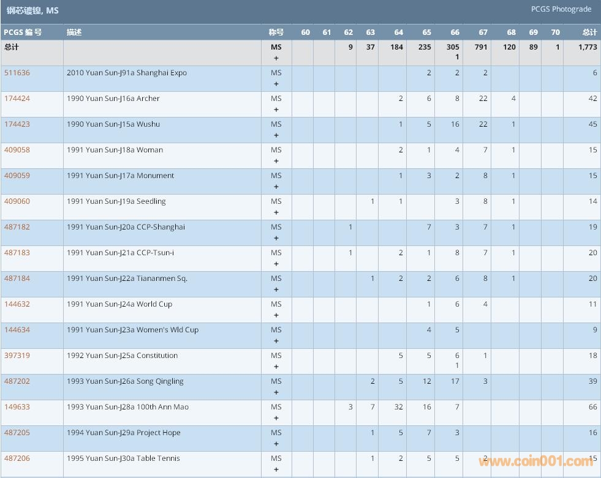Click the 描述 column header
The height and width of the screenshot is (478, 601).
click(x=74, y=32)
